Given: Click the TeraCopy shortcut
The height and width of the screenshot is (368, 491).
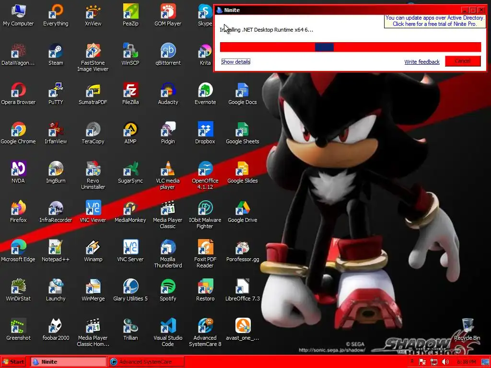Looking at the screenshot, I should tap(93, 133).
